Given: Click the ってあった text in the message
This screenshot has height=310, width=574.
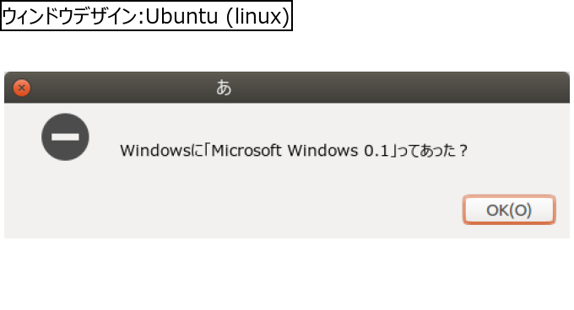Looking at the screenshot, I should click(x=426, y=151).
